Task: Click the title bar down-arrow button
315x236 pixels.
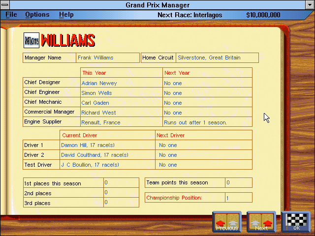Action: pyautogui.click(x=310, y=5)
